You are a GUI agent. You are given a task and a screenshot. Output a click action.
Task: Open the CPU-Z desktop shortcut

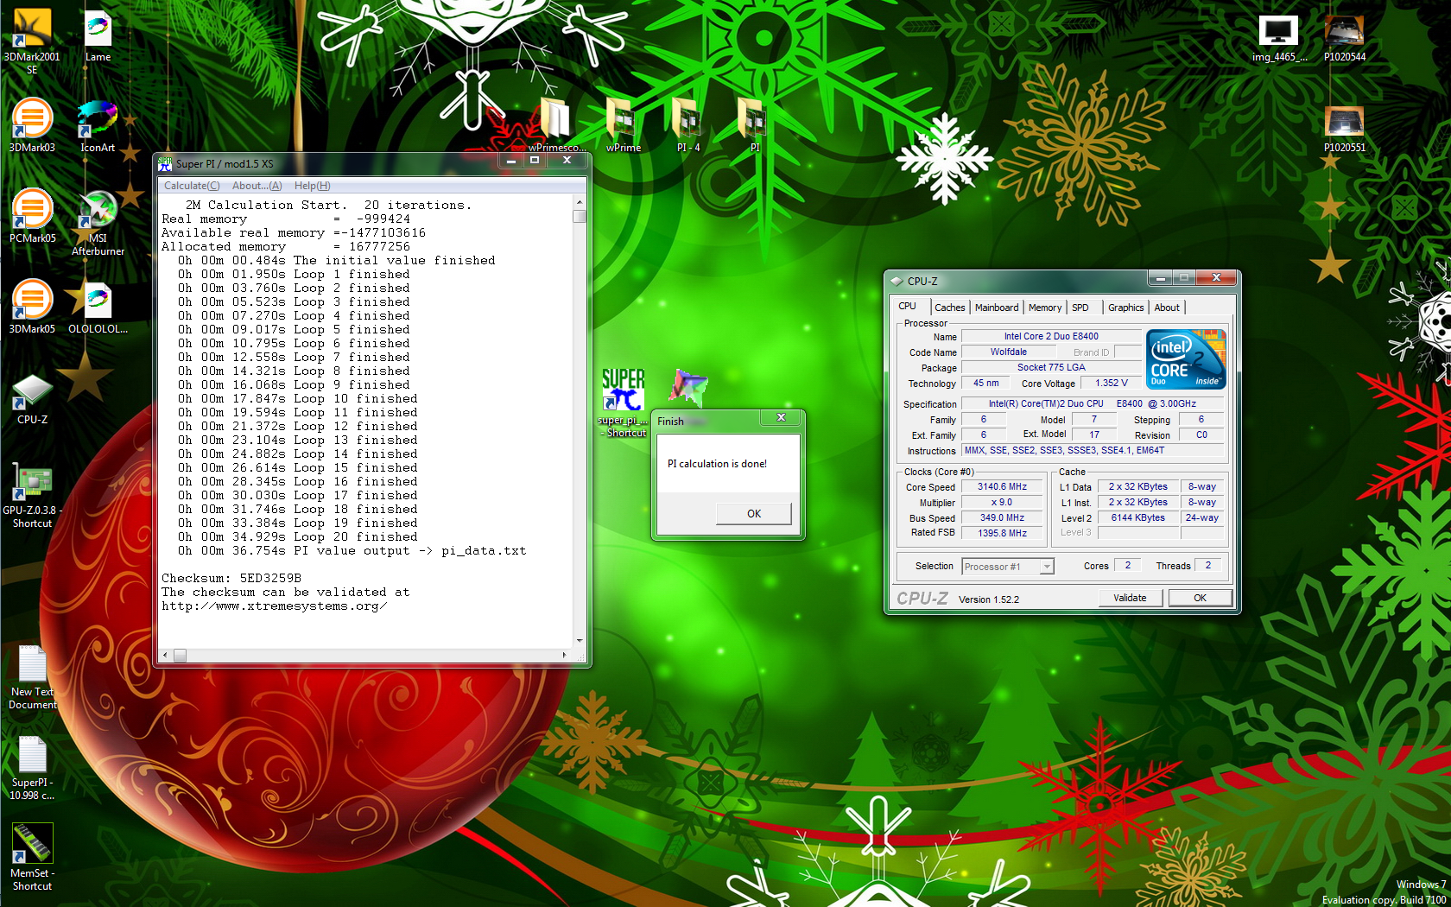click(32, 399)
